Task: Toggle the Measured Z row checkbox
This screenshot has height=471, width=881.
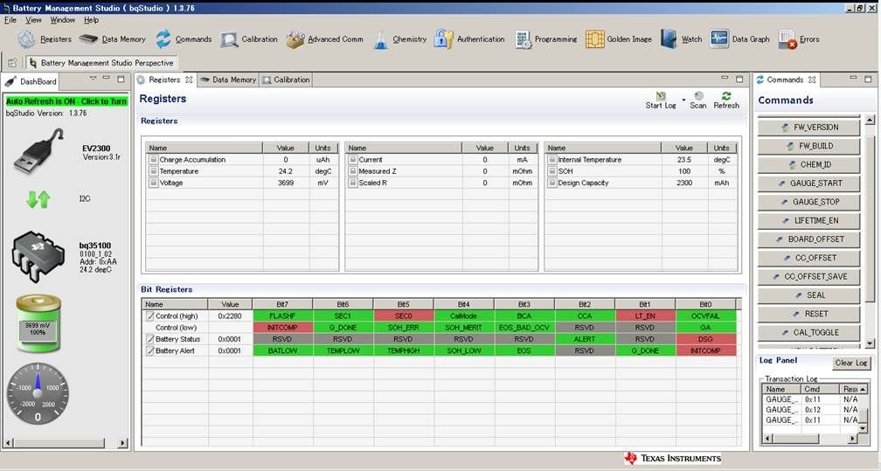Action: pos(352,171)
